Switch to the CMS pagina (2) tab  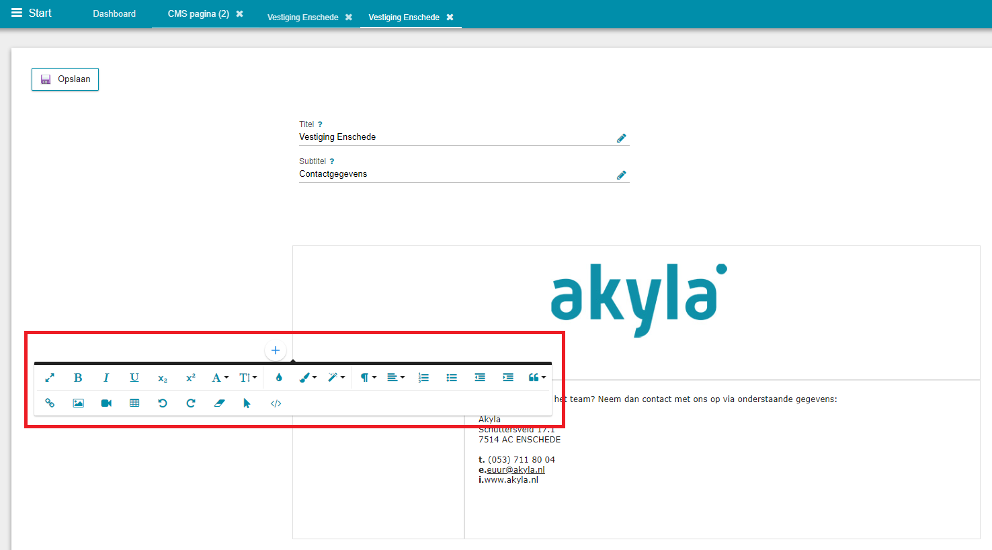(198, 13)
